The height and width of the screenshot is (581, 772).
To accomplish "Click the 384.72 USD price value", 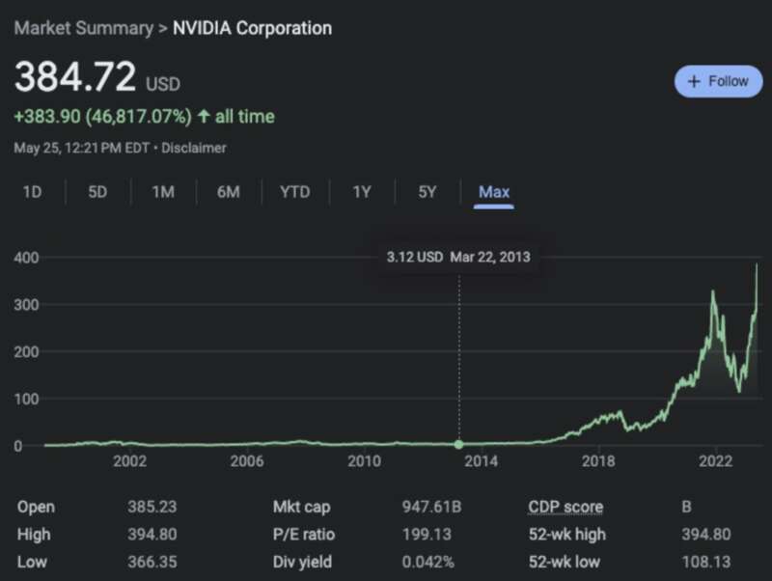I will point(97,77).
